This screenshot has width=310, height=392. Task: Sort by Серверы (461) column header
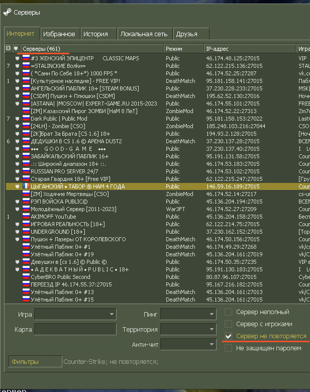pyautogui.click(x=92, y=49)
